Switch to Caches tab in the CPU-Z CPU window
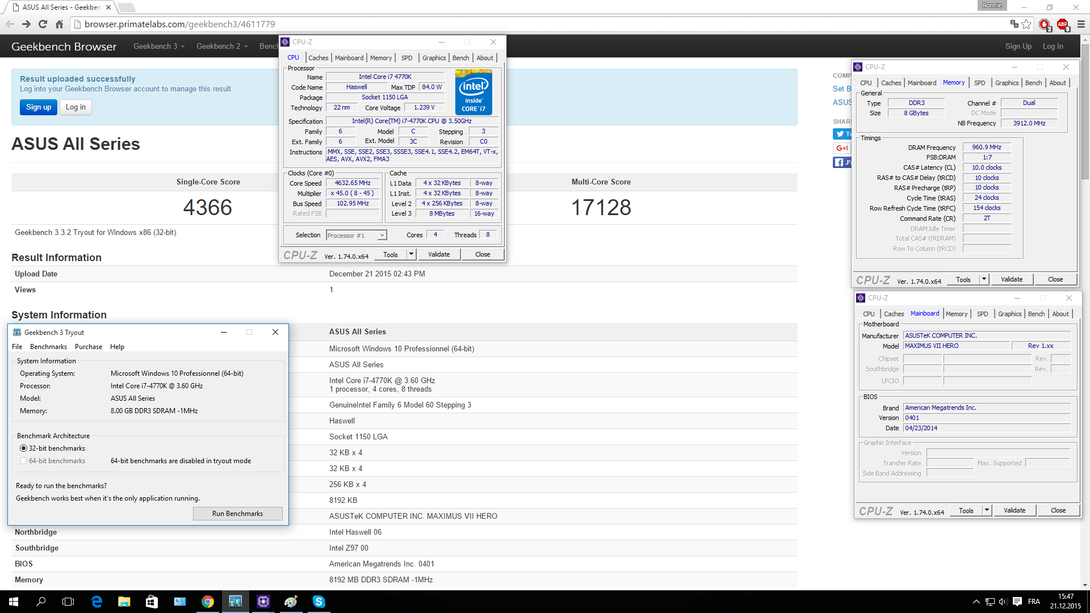Screen dimensions: 1090x613 pos(318,58)
